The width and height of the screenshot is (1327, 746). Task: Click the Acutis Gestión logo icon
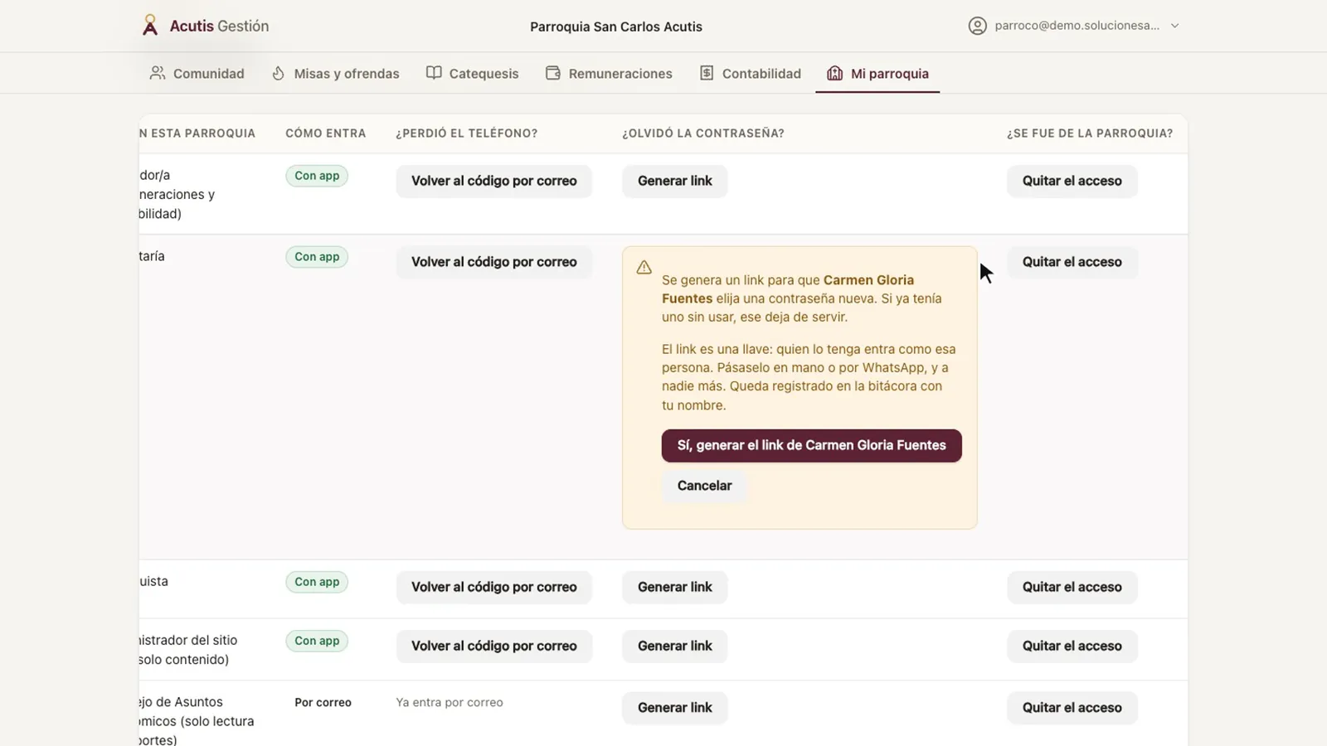[x=150, y=26]
